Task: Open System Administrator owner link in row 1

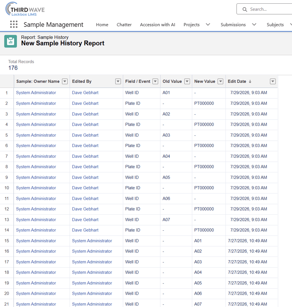Action: point(36,93)
